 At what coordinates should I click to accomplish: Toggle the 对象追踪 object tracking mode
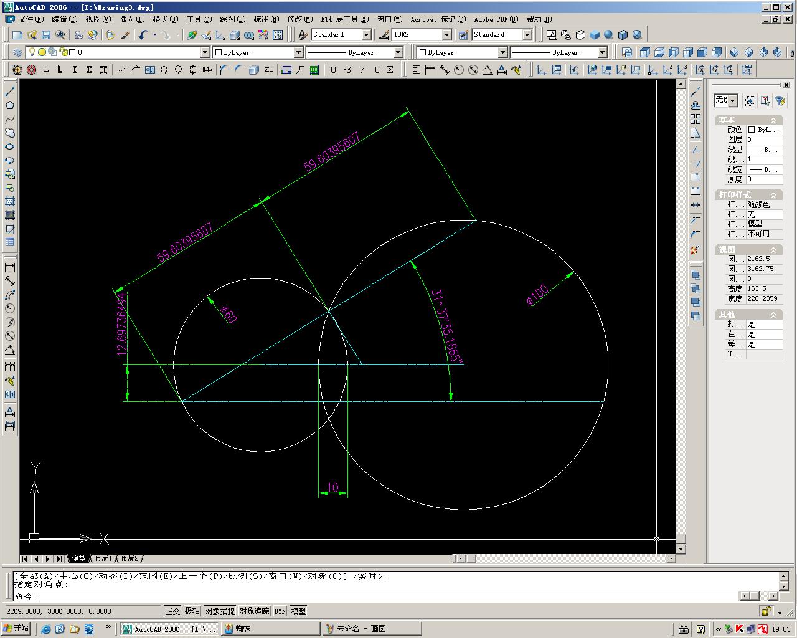point(254,611)
